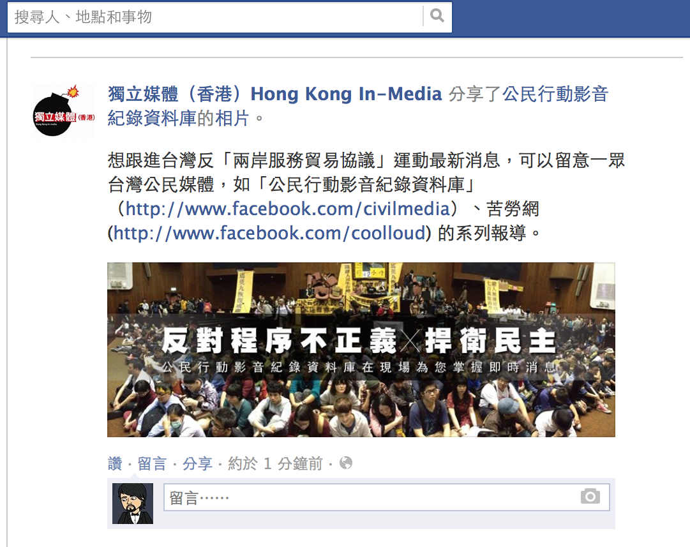Focus the 搜尋人、地點和事物 search field
The image size is (690, 547).
click(x=216, y=17)
